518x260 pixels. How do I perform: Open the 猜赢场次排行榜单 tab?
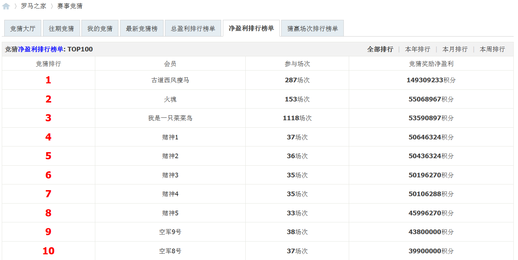pos(312,29)
